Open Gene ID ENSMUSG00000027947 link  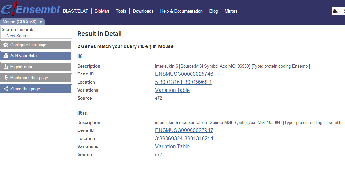184,130
